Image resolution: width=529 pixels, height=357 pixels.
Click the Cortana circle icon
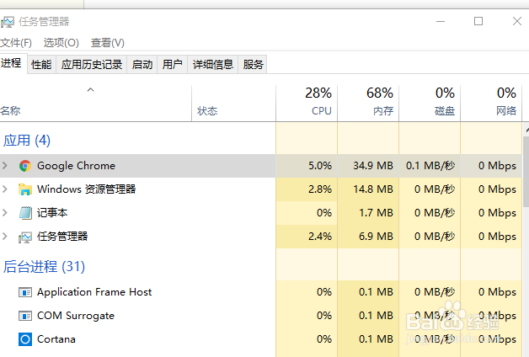pyautogui.click(x=25, y=339)
